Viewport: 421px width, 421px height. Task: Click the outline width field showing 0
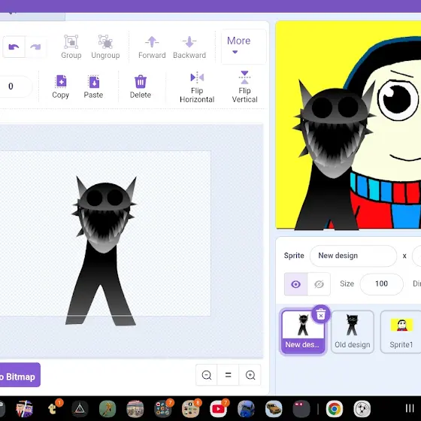point(16,86)
